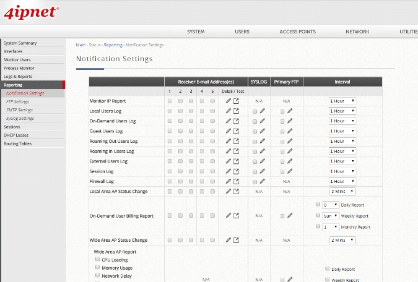Expand Local Area AP Status Change interval dropdown
Image resolution: width=418 pixels, height=282 pixels.
click(x=342, y=192)
